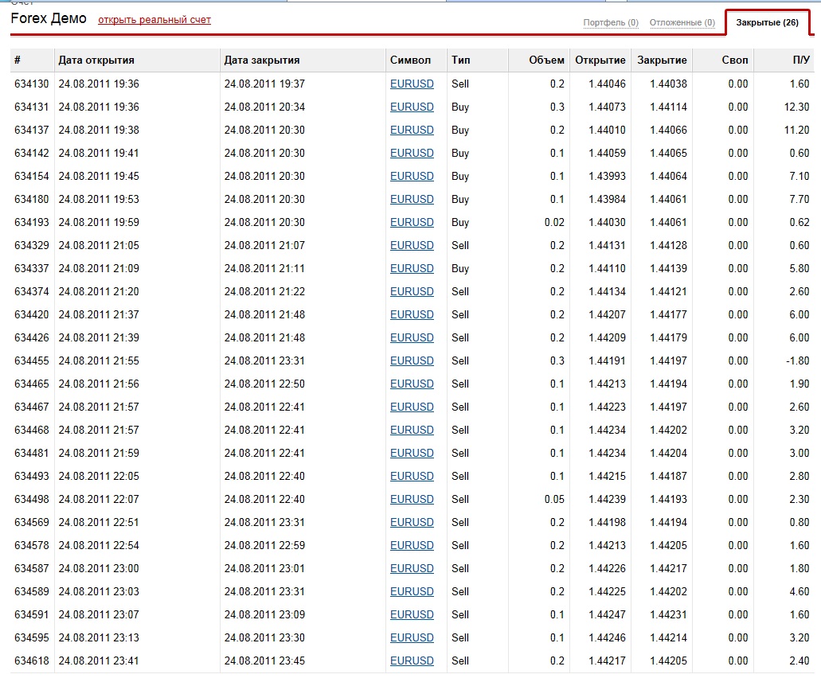
Task: Select order number 634455 in the table
Action: [x=31, y=360]
